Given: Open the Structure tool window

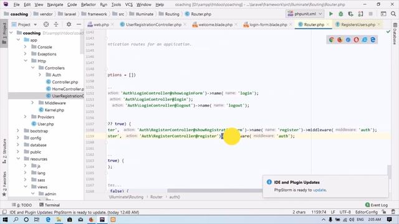Looking at the screenshot, I should (4, 151).
